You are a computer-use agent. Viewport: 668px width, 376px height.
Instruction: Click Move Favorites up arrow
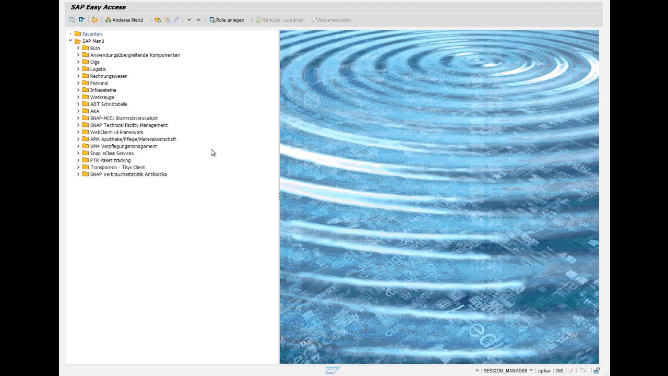(198, 20)
